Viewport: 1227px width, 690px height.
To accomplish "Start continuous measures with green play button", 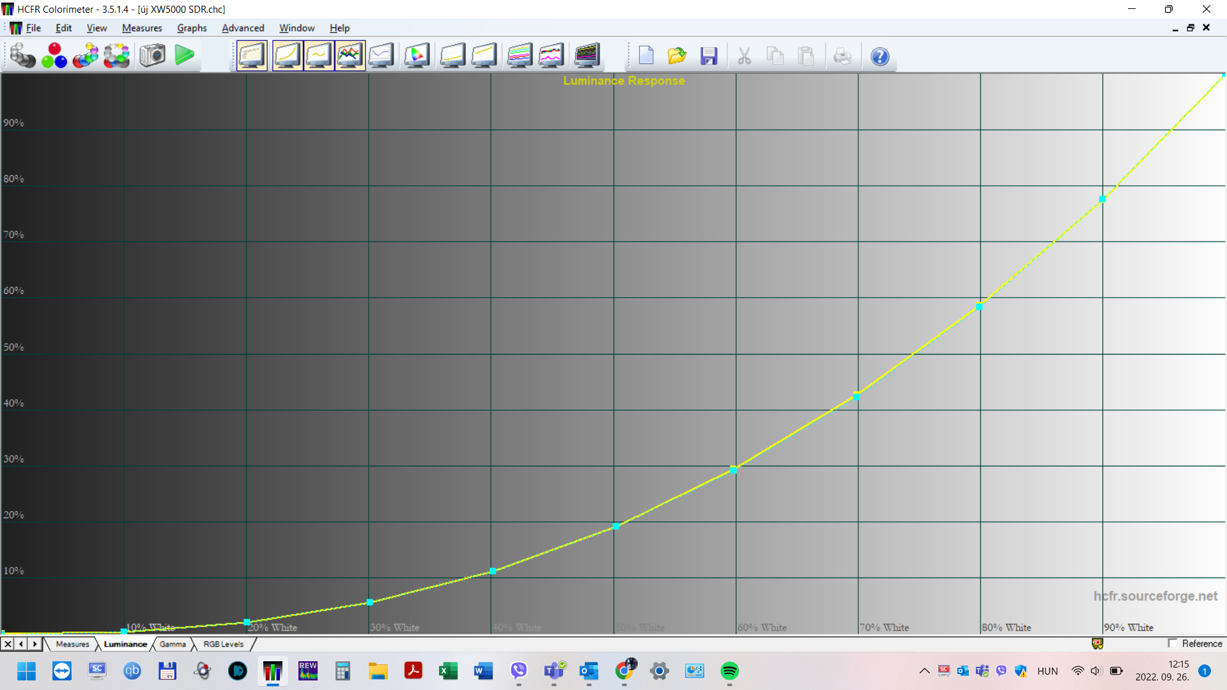I will (184, 56).
